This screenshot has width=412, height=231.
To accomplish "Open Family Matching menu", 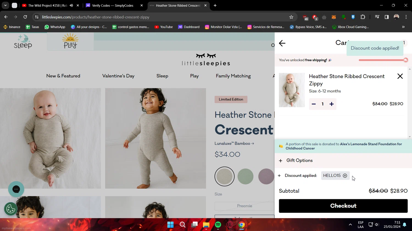I will [x=233, y=76].
